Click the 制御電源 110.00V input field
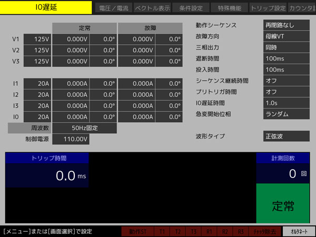This screenshot has height=237, width=316. (71, 139)
